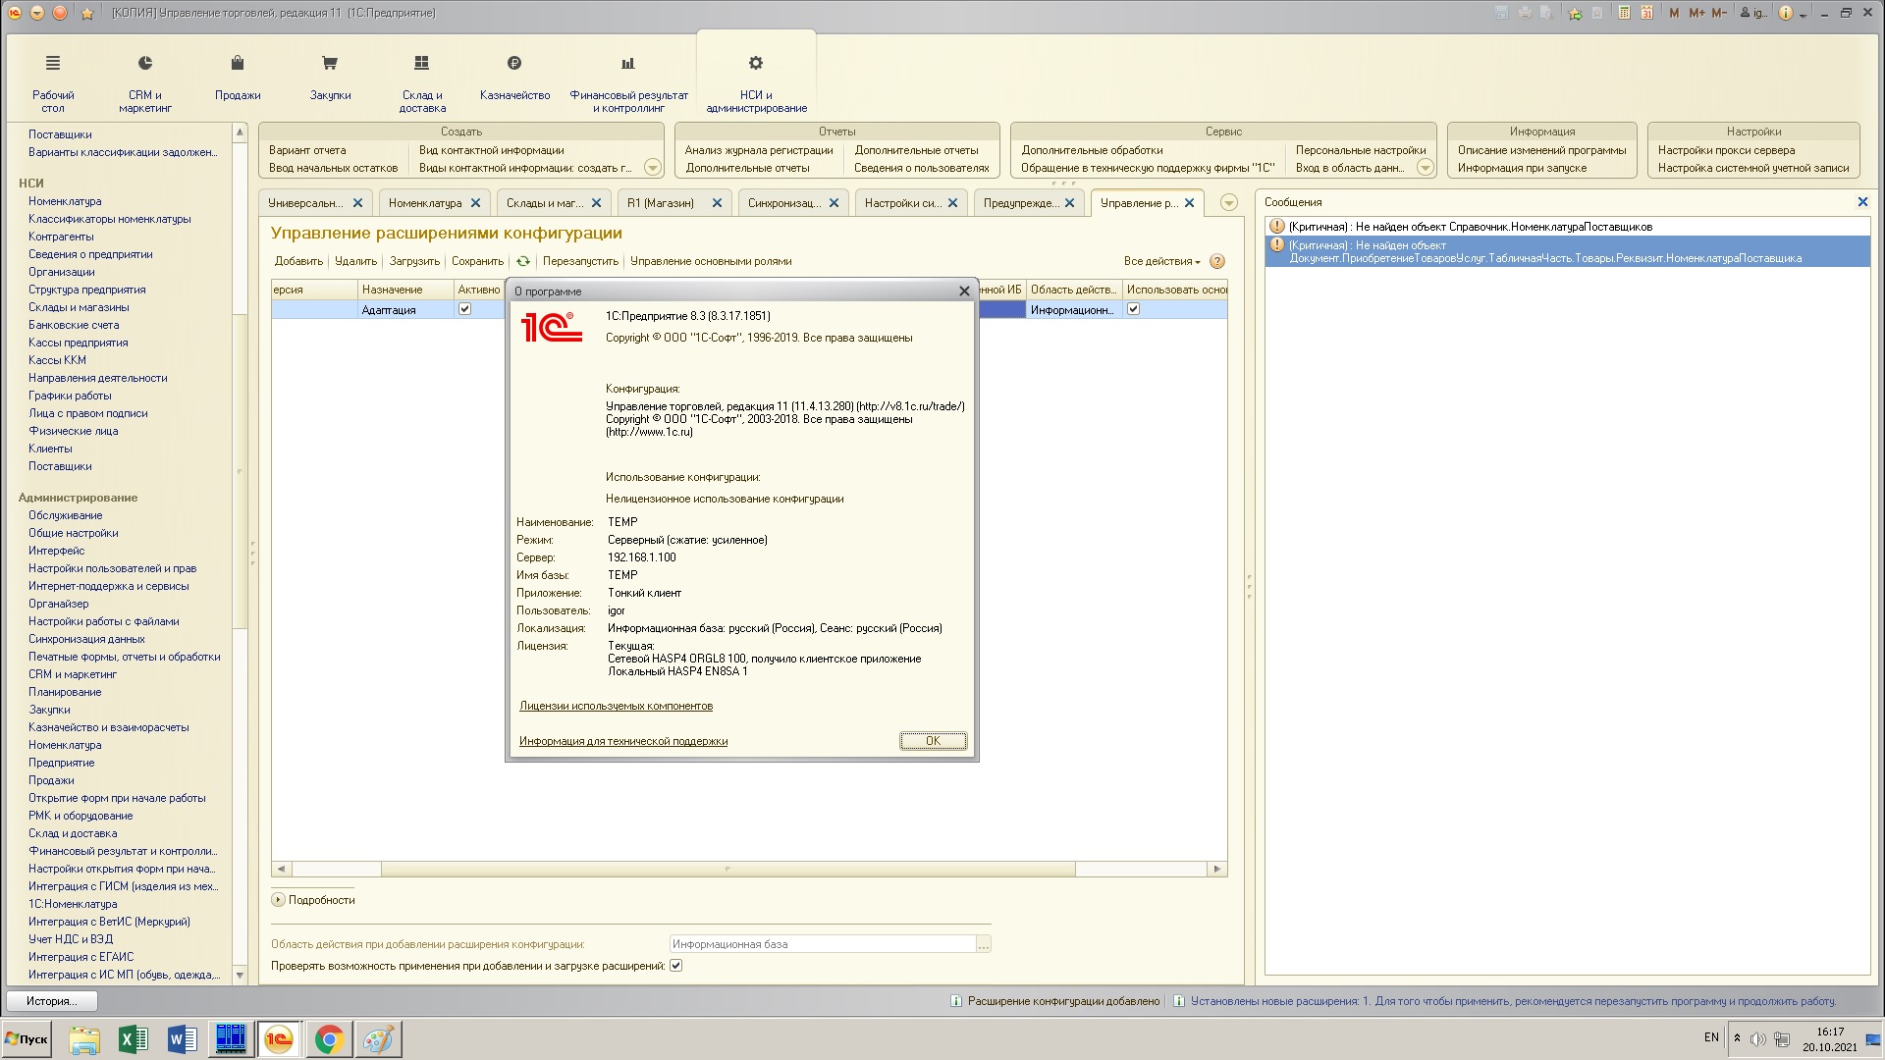This screenshot has height=1060, width=1885.
Task: Click the favorites star next to back arrows
Action: (x=87, y=13)
